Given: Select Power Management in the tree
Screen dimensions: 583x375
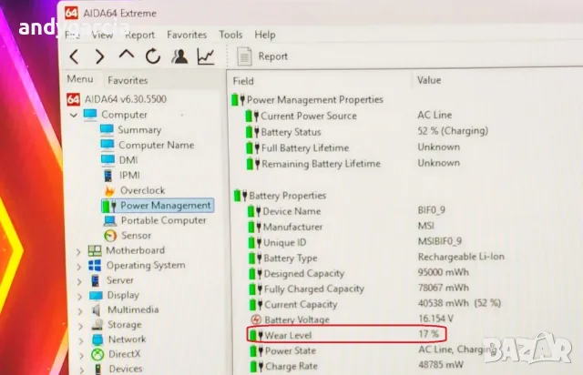Looking at the screenshot, I should pyautogui.click(x=158, y=206).
